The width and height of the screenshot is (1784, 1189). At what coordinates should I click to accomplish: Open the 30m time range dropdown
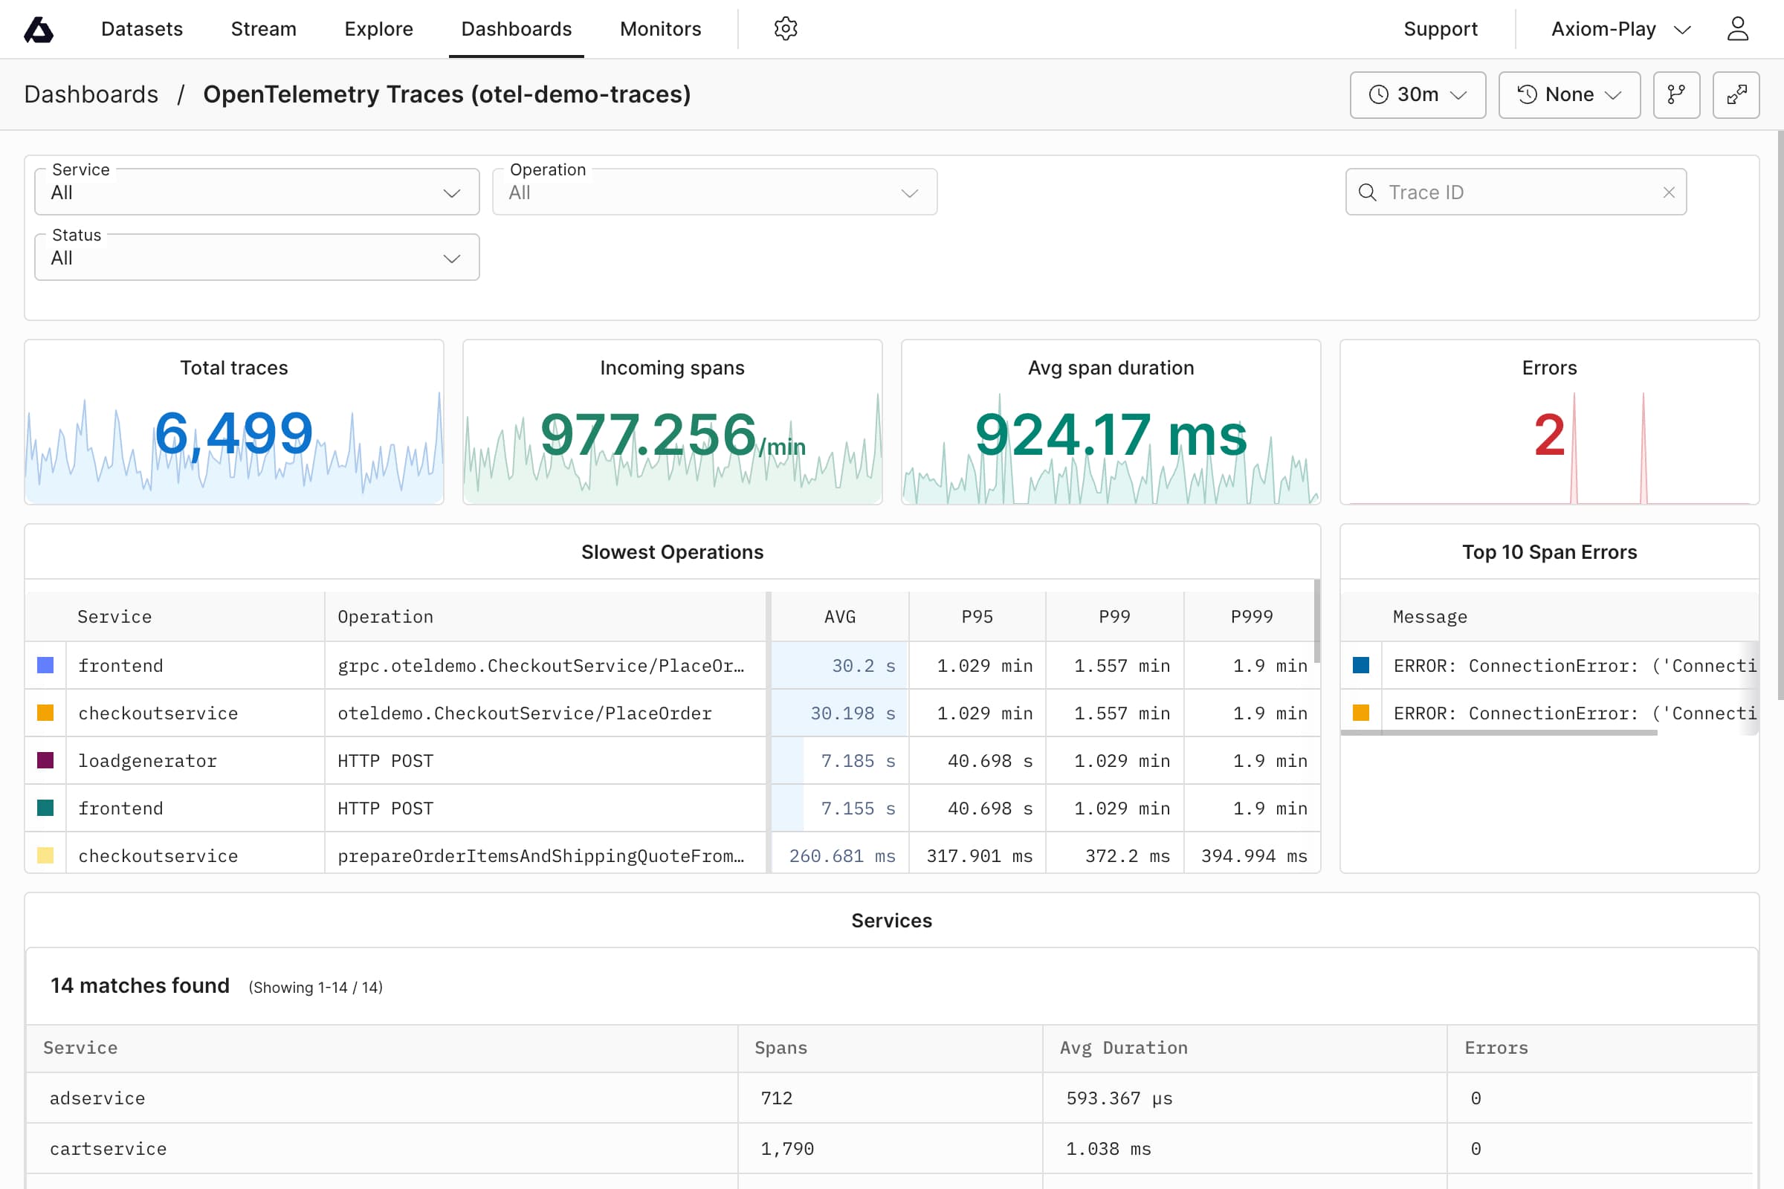(1417, 95)
